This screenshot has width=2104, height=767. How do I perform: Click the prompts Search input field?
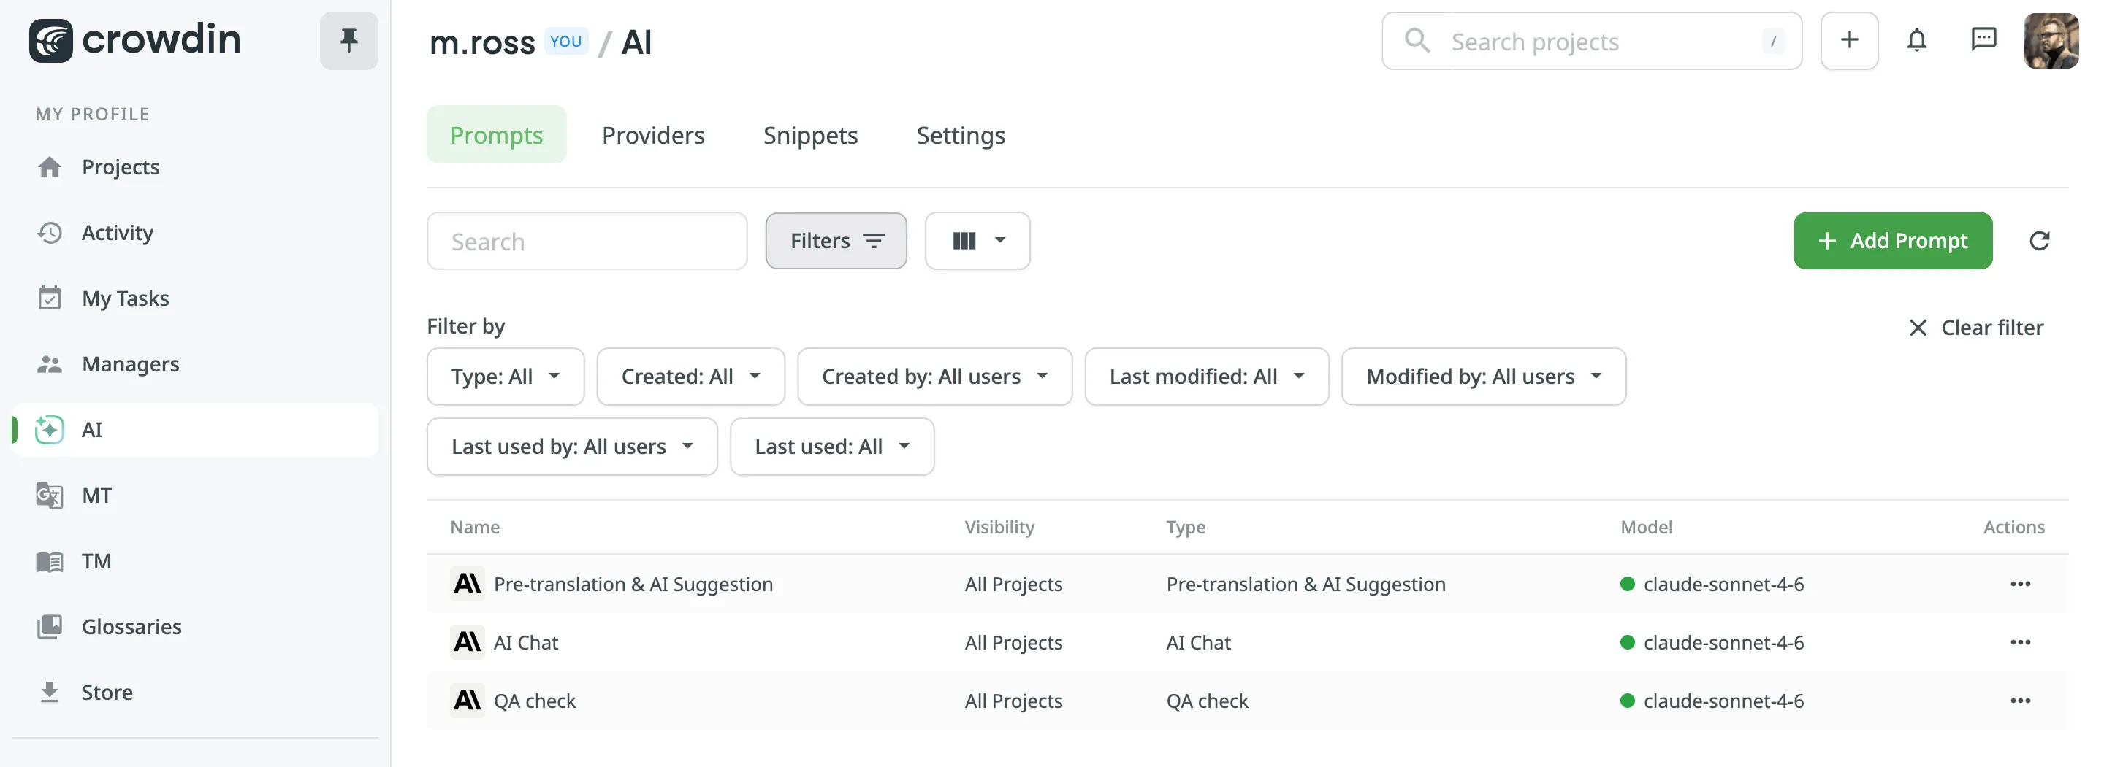(587, 241)
